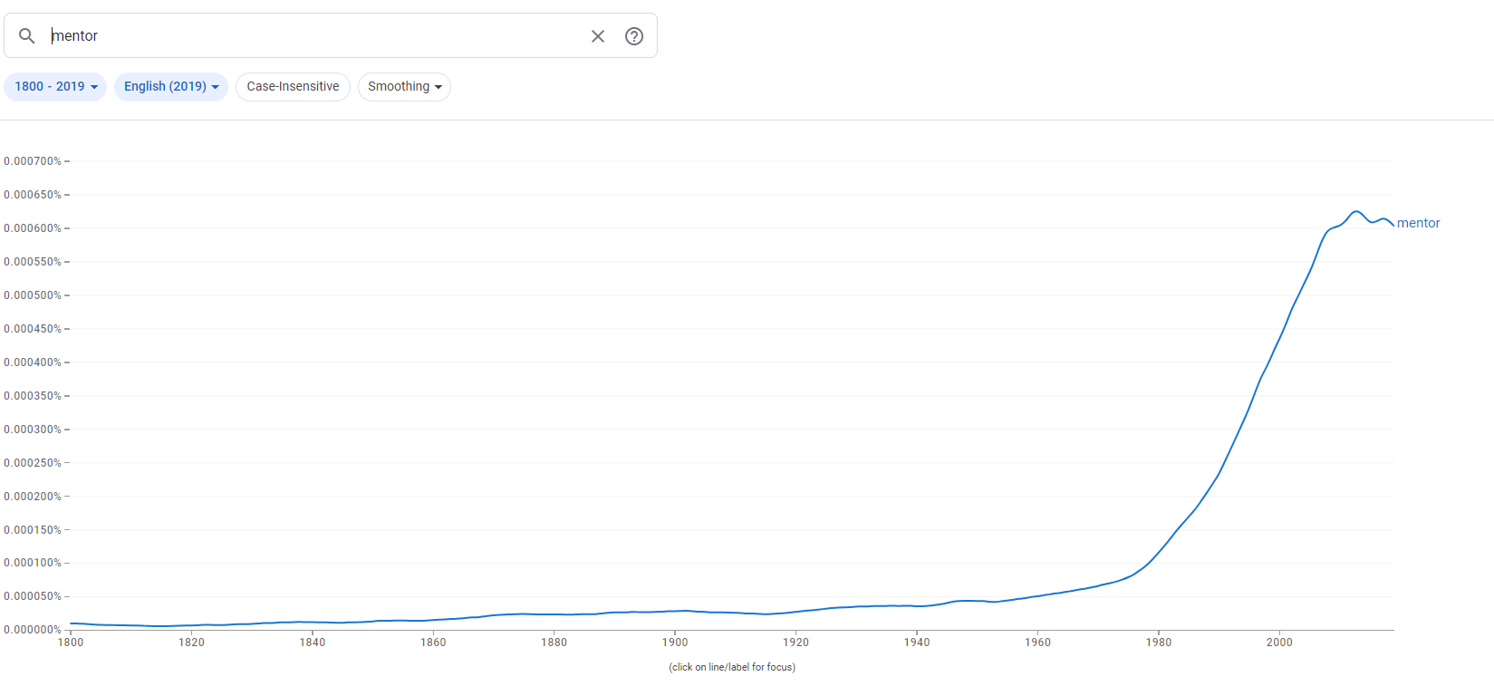Click the 0.000600% y-axis label

33,228
